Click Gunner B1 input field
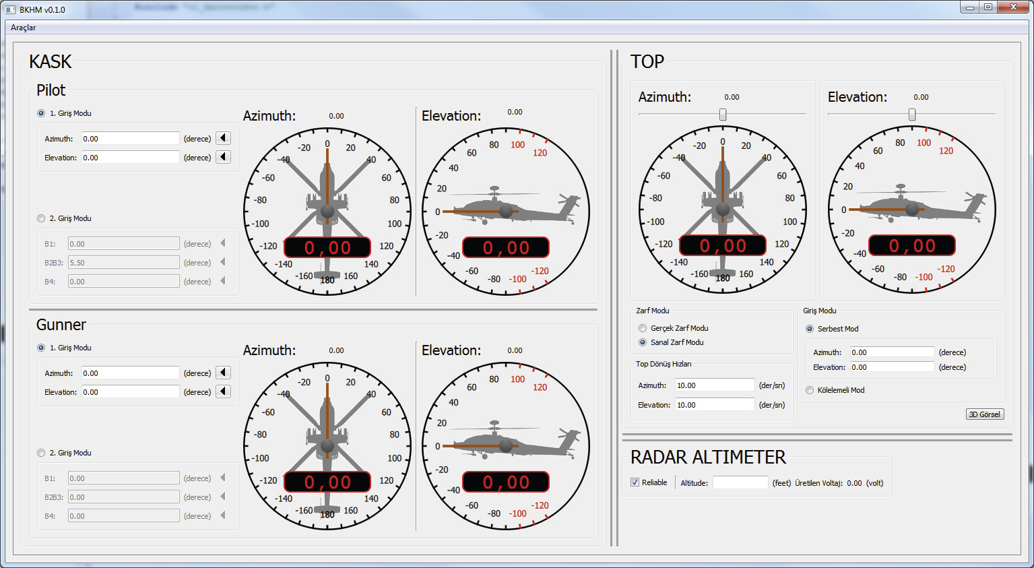The height and width of the screenshot is (568, 1034). (x=124, y=478)
